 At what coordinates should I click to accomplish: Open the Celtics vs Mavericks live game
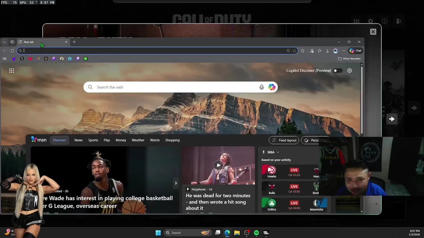294,205
